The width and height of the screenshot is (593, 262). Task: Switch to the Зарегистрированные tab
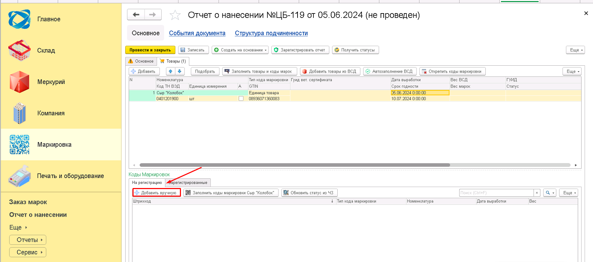click(x=188, y=183)
